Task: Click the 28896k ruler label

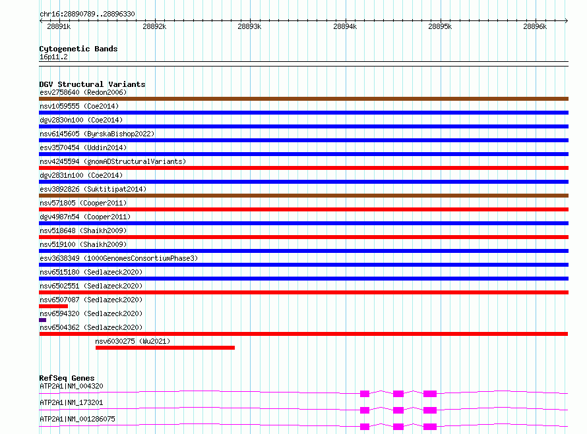Action: point(535,26)
